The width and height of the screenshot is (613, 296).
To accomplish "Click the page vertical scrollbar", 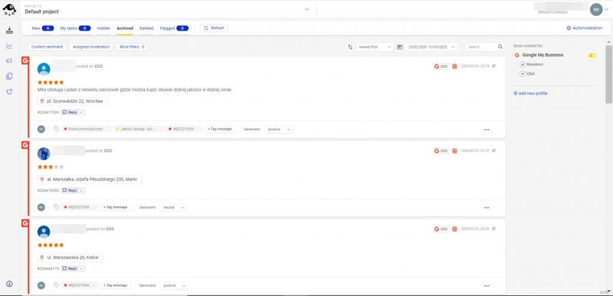I will pyautogui.click(x=609, y=78).
